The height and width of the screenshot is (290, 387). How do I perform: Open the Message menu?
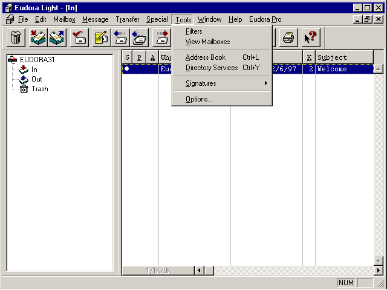(96, 19)
